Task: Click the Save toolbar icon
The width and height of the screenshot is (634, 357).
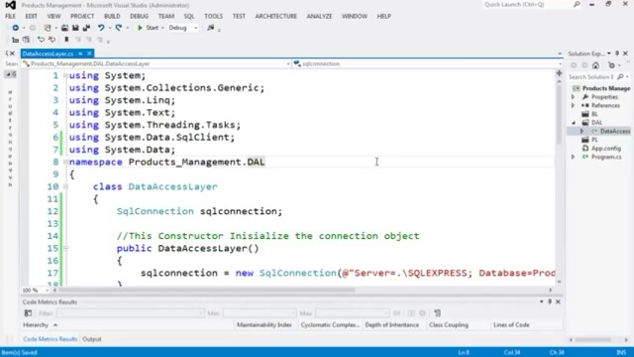Action: click(x=75, y=28)
